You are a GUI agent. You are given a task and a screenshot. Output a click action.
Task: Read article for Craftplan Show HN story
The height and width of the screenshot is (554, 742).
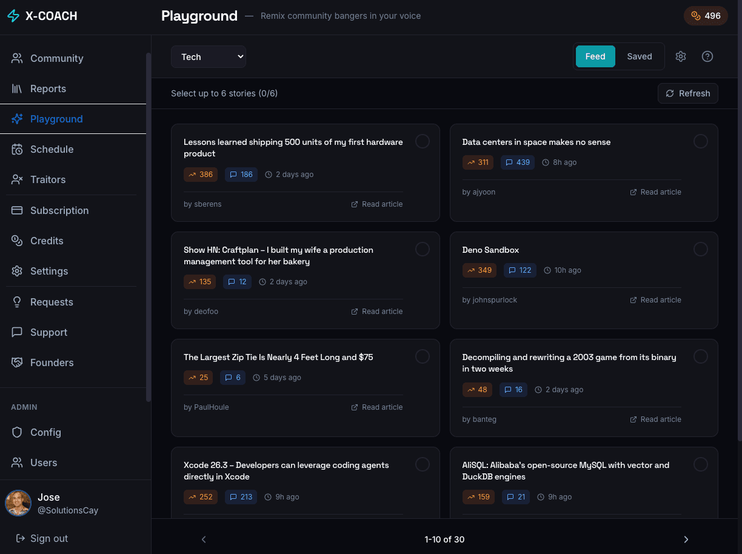point(376,312)
